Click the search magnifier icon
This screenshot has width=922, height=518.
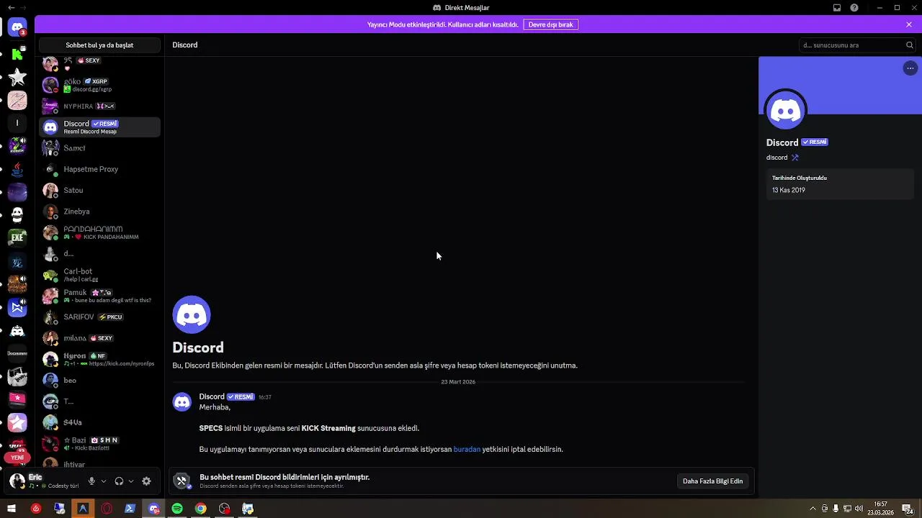pyautogui.click(x=910, y=45)
